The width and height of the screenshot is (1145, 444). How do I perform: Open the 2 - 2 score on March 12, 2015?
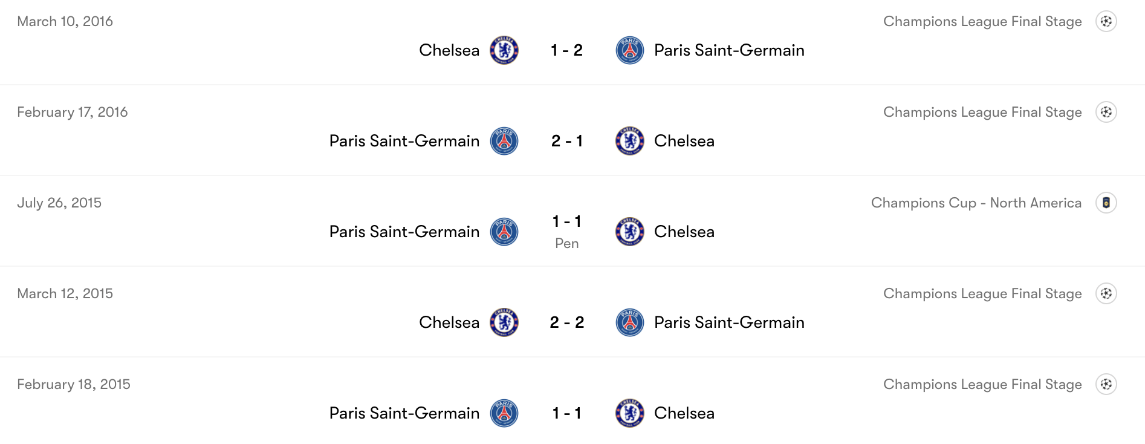pos(566,322)
